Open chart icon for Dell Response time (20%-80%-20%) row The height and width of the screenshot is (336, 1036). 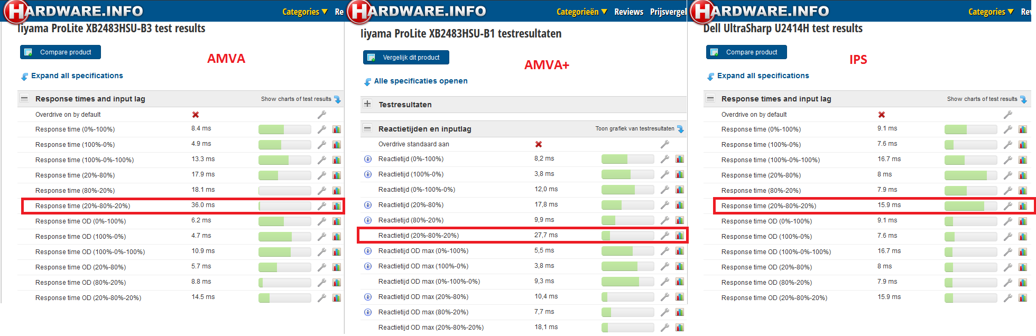(1023, 206)
